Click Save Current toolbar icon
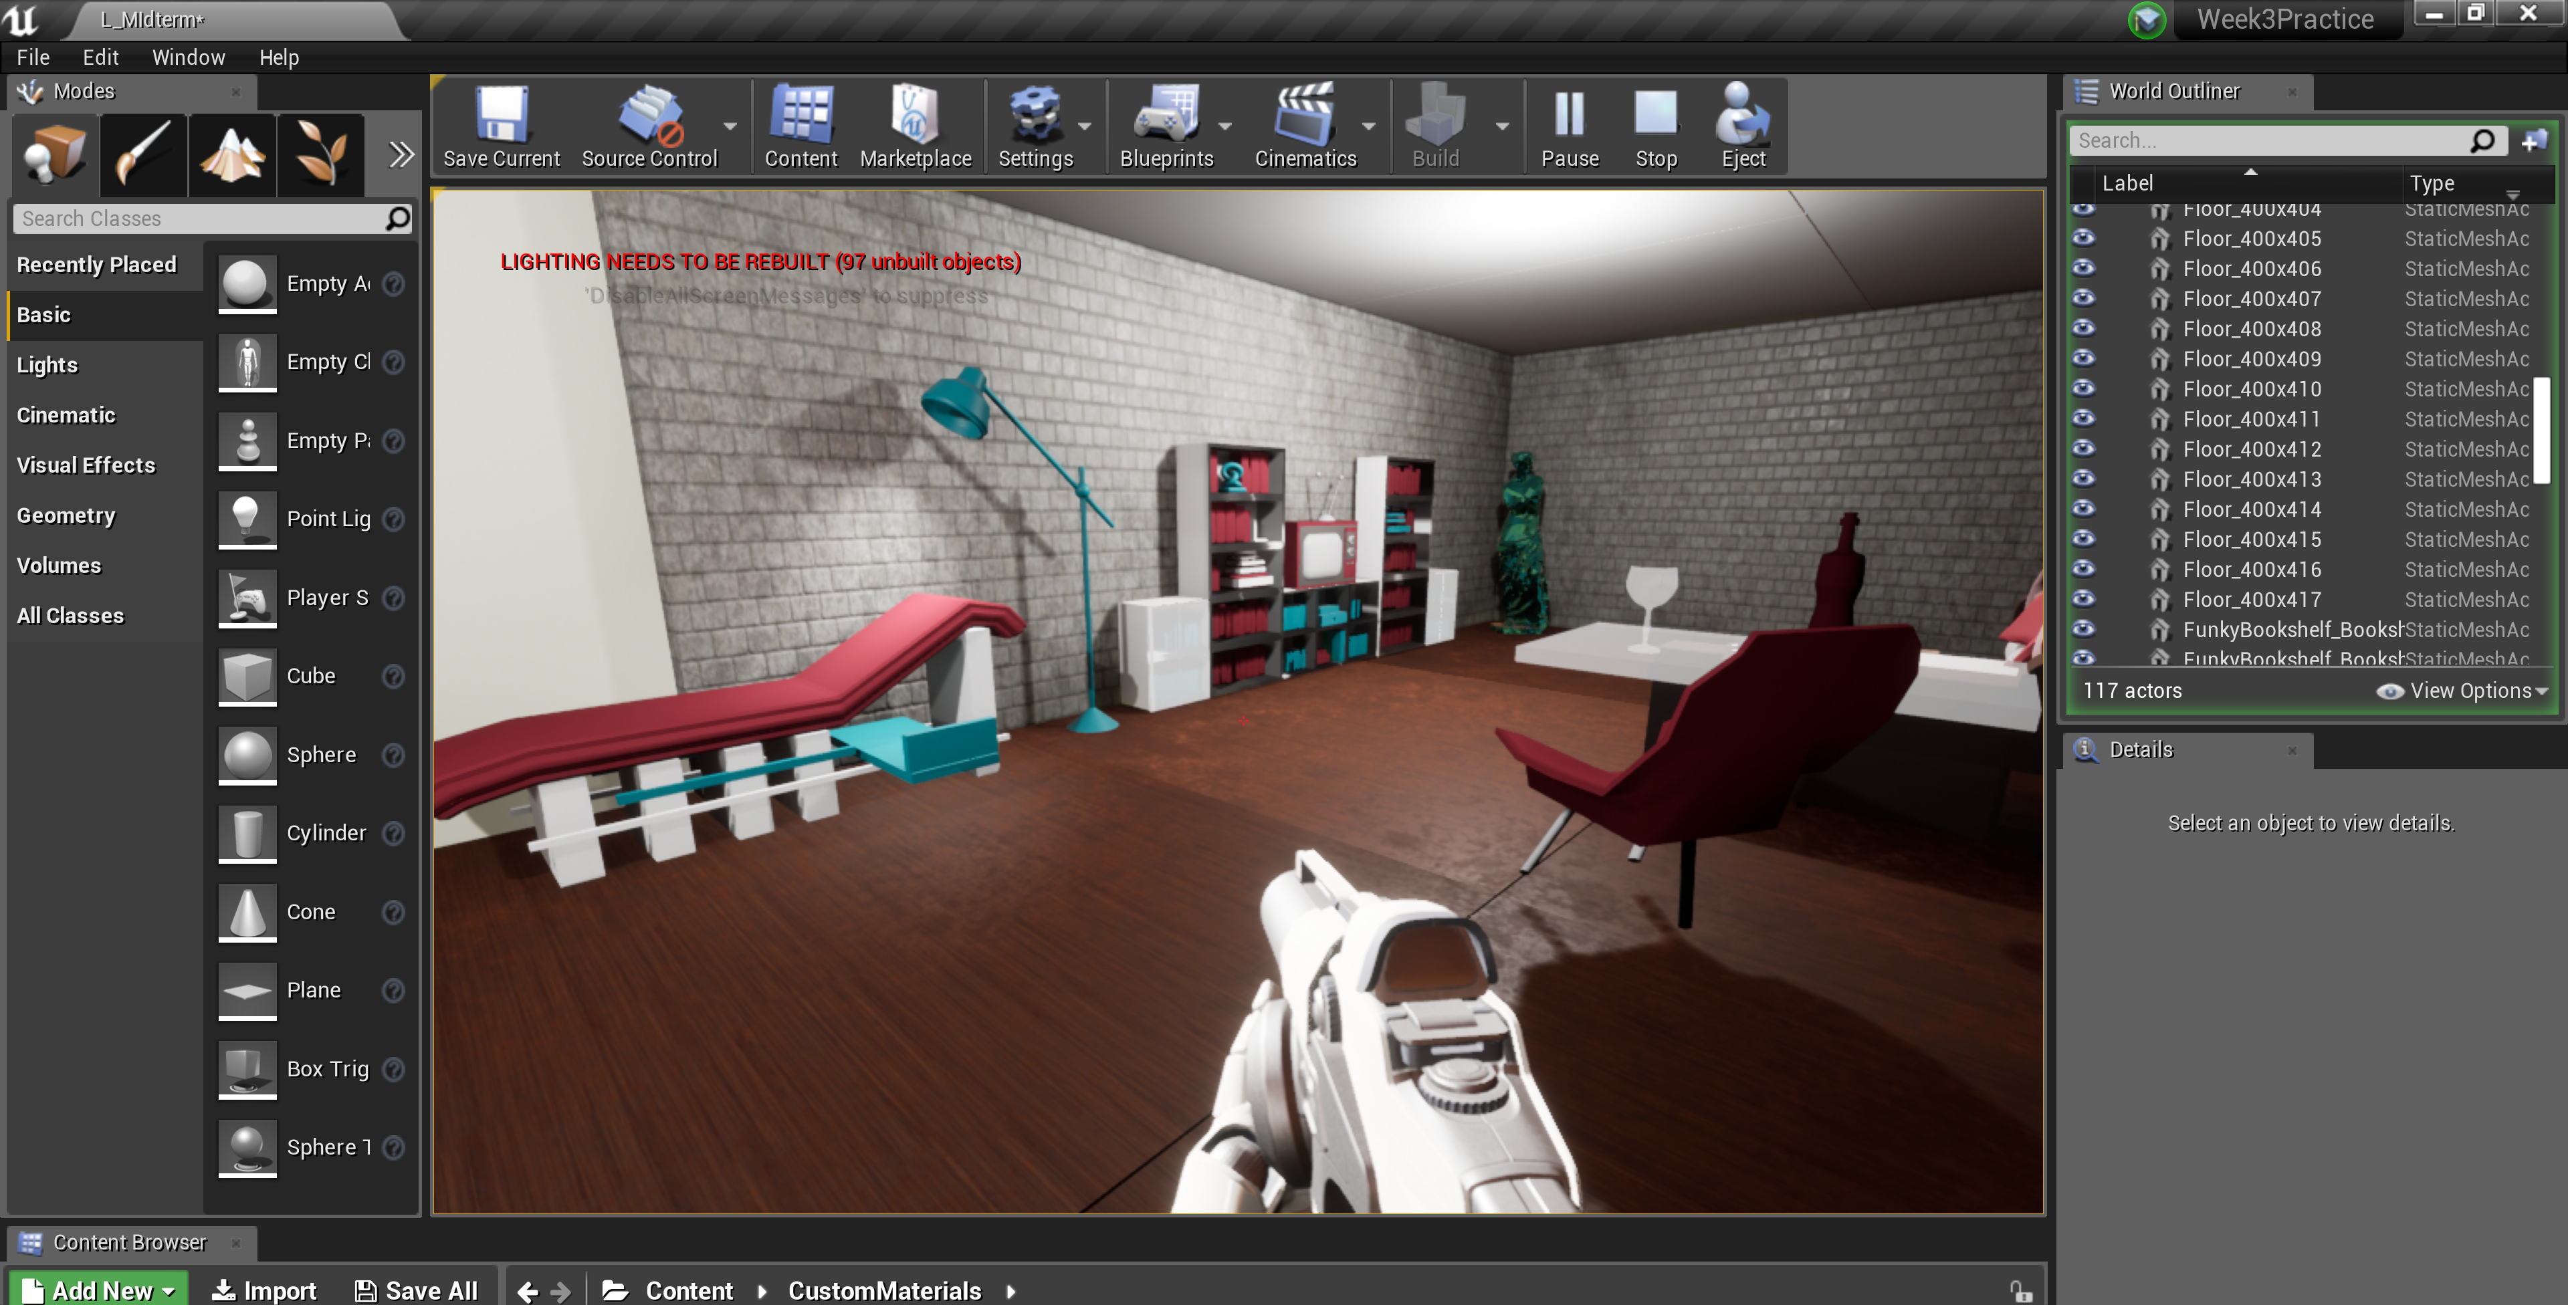 502,126
